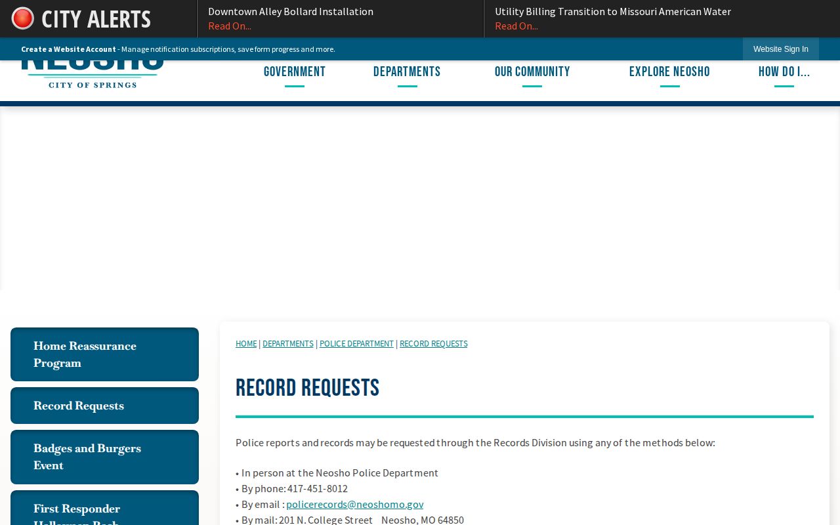This screenshot has height=525, width=840.
Task: Click the Record Requests page heading
Action: [x=308, y=388]
